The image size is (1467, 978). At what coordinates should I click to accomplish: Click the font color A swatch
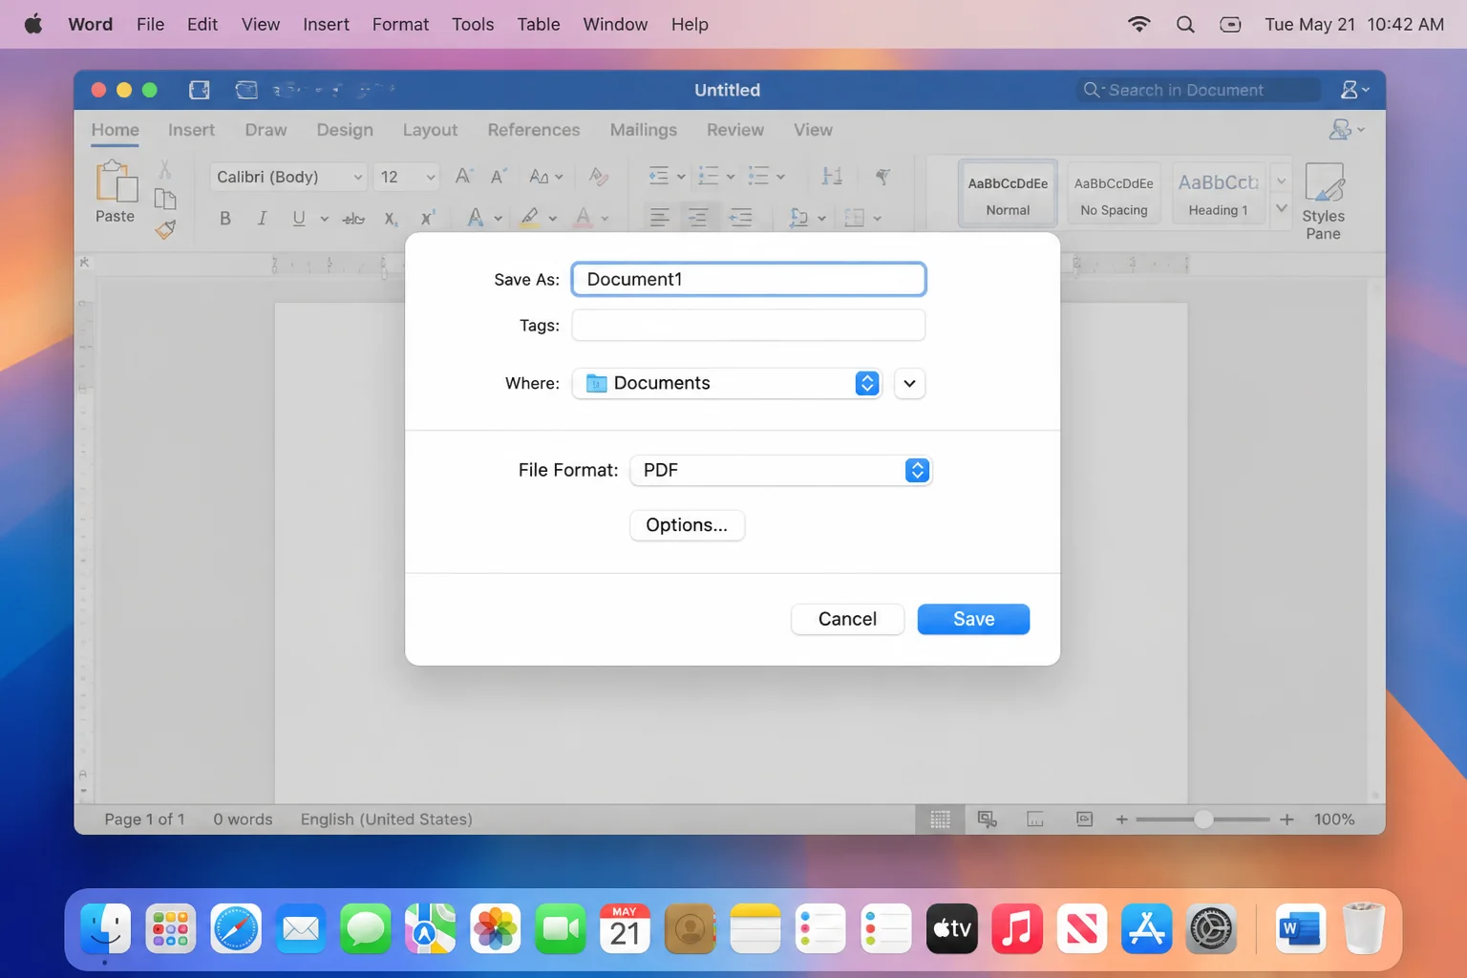pos(583,218)
